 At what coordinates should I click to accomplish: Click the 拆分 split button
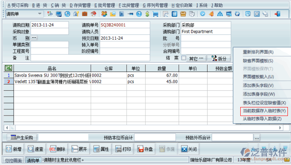point(219,58)
